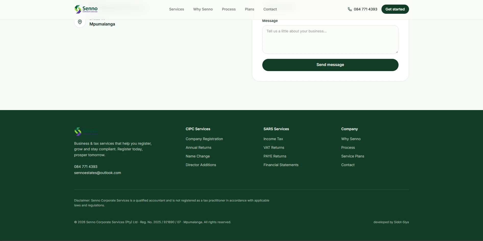Click the Company footer heading
The height and width of the screenshot is (241, 483).
point(350,129)
